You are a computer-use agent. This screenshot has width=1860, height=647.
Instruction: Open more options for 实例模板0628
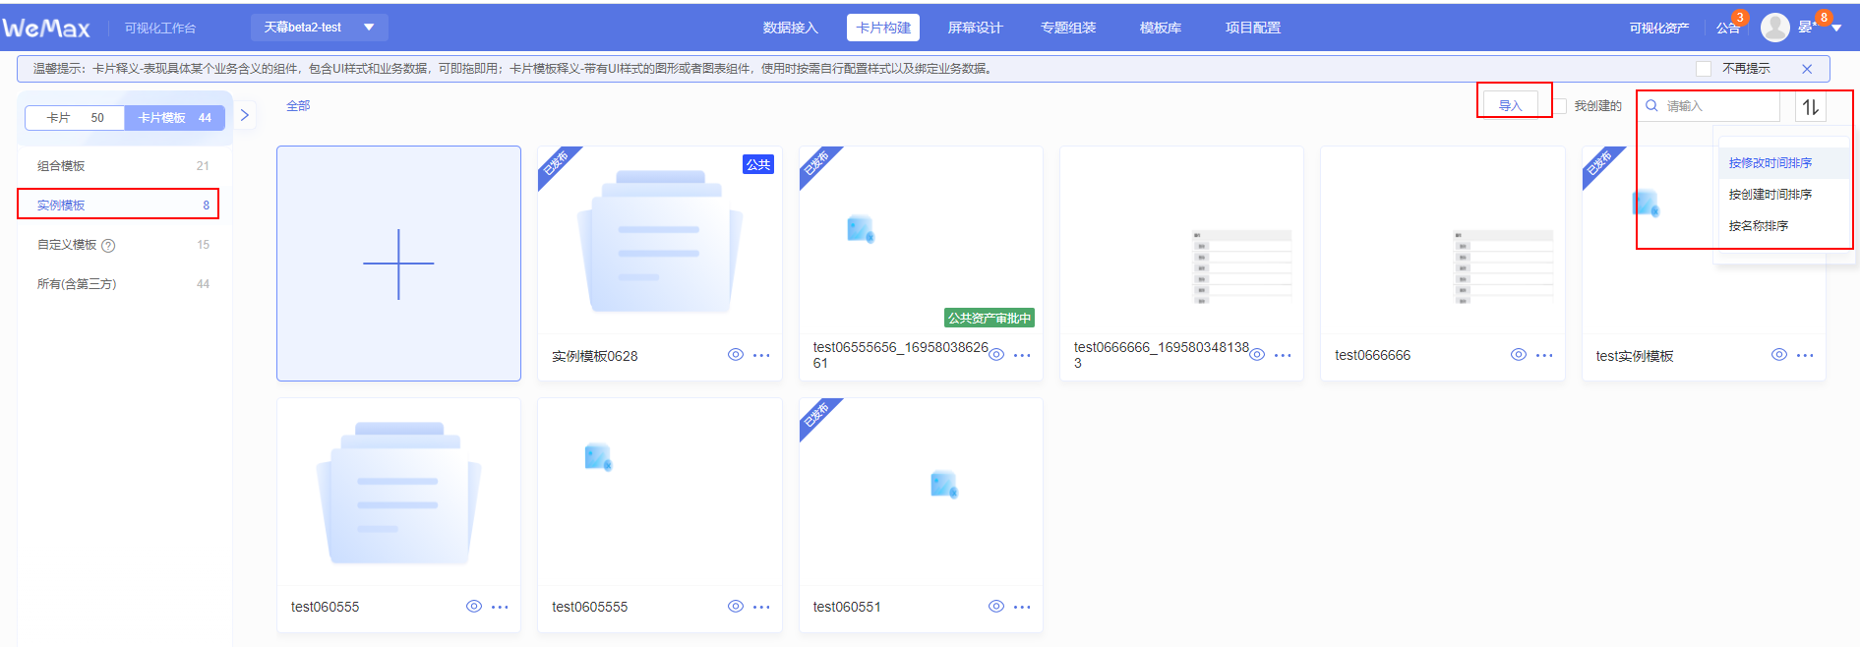(x=761, y=356)
